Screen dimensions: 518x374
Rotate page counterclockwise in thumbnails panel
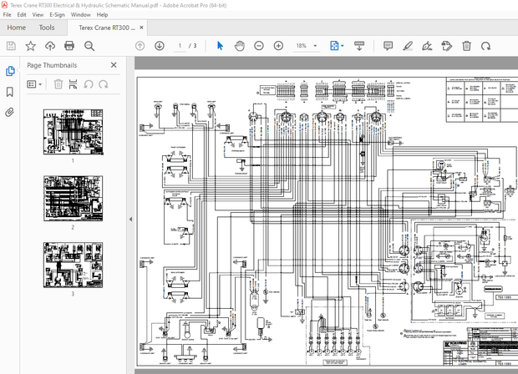pos(89,84)
